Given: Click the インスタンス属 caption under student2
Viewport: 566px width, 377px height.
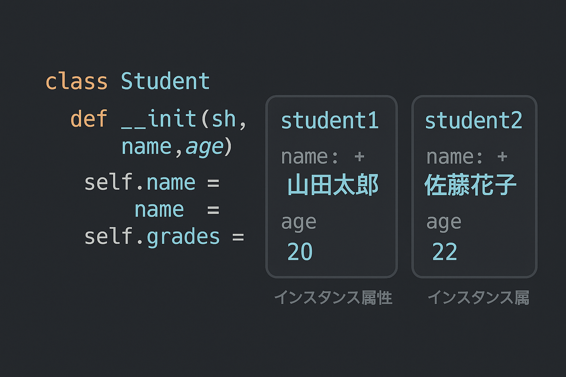Looking at the screenshot, I should pyautogui.click(x=478, y=297).
